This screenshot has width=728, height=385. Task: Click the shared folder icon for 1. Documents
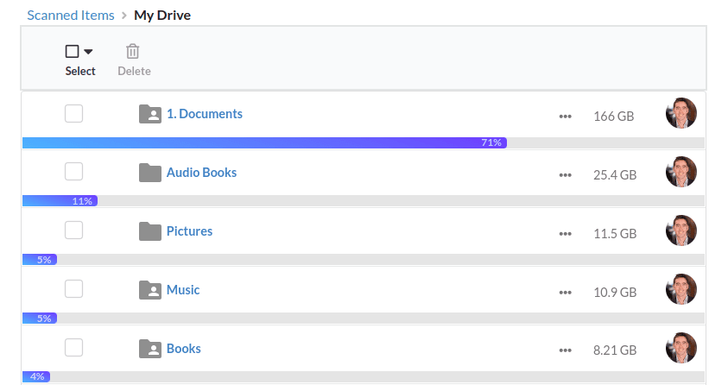(150, 114)
